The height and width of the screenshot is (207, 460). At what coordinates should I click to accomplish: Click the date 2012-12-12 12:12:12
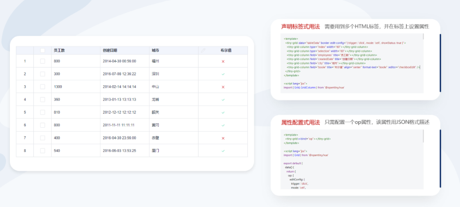tap(120, 113)
